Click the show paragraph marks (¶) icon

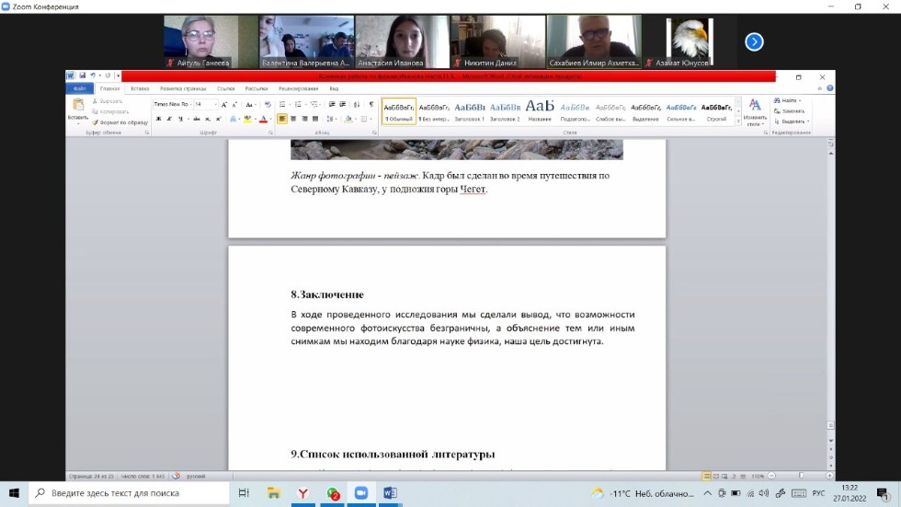(x=371, y=105)
